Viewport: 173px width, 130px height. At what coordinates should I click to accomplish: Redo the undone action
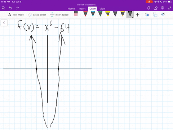coord(17,8)
